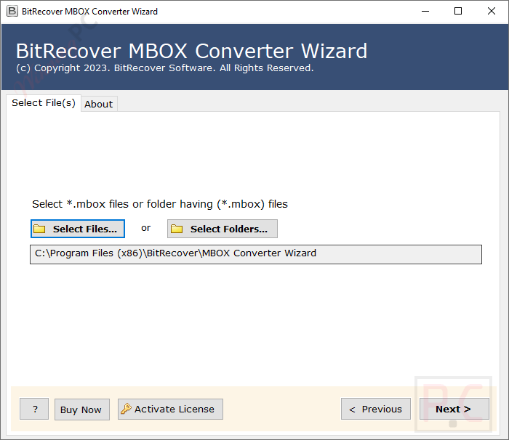The height and width of the screenshot is (440, 509).
Task: Maximize the MBOX Converter Wizard window
Action: click(458, 12)
